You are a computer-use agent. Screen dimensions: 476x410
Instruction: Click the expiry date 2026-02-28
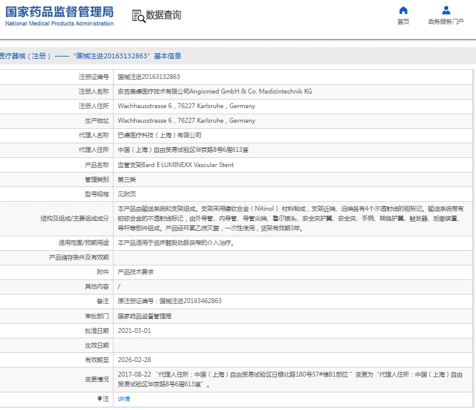pos(134,360)
